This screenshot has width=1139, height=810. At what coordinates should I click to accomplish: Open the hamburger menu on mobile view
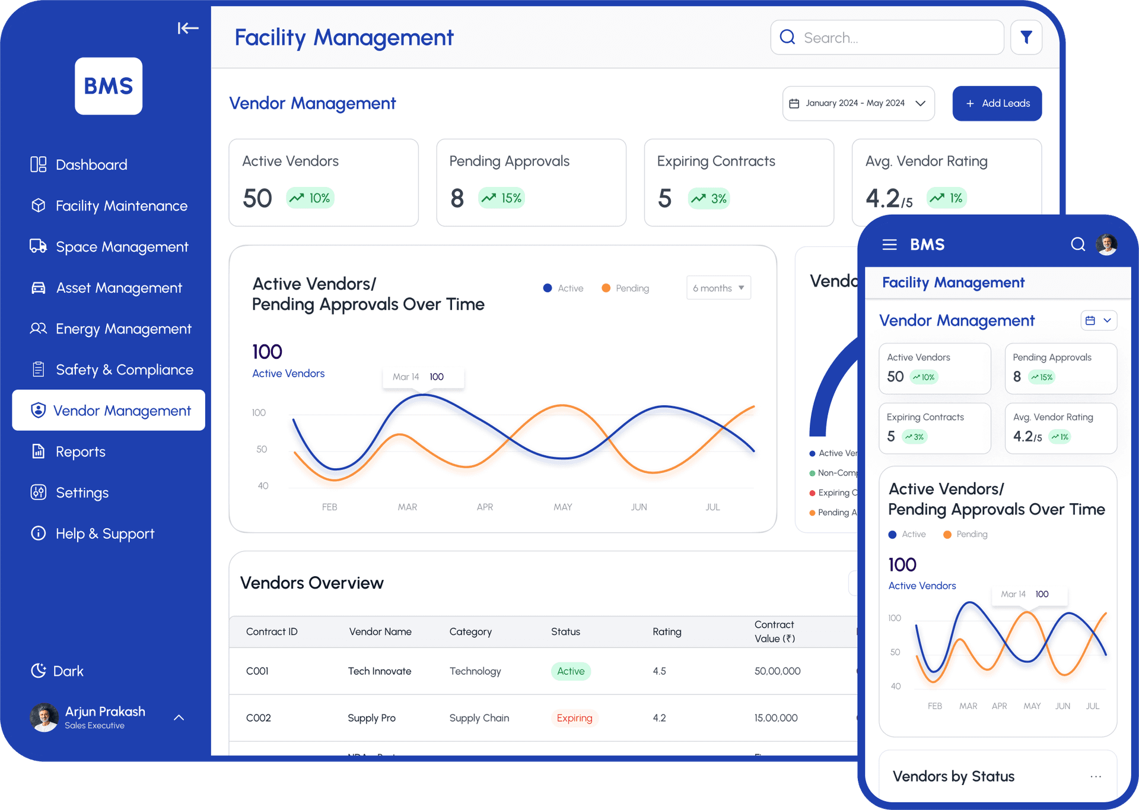tap(889, 244)
